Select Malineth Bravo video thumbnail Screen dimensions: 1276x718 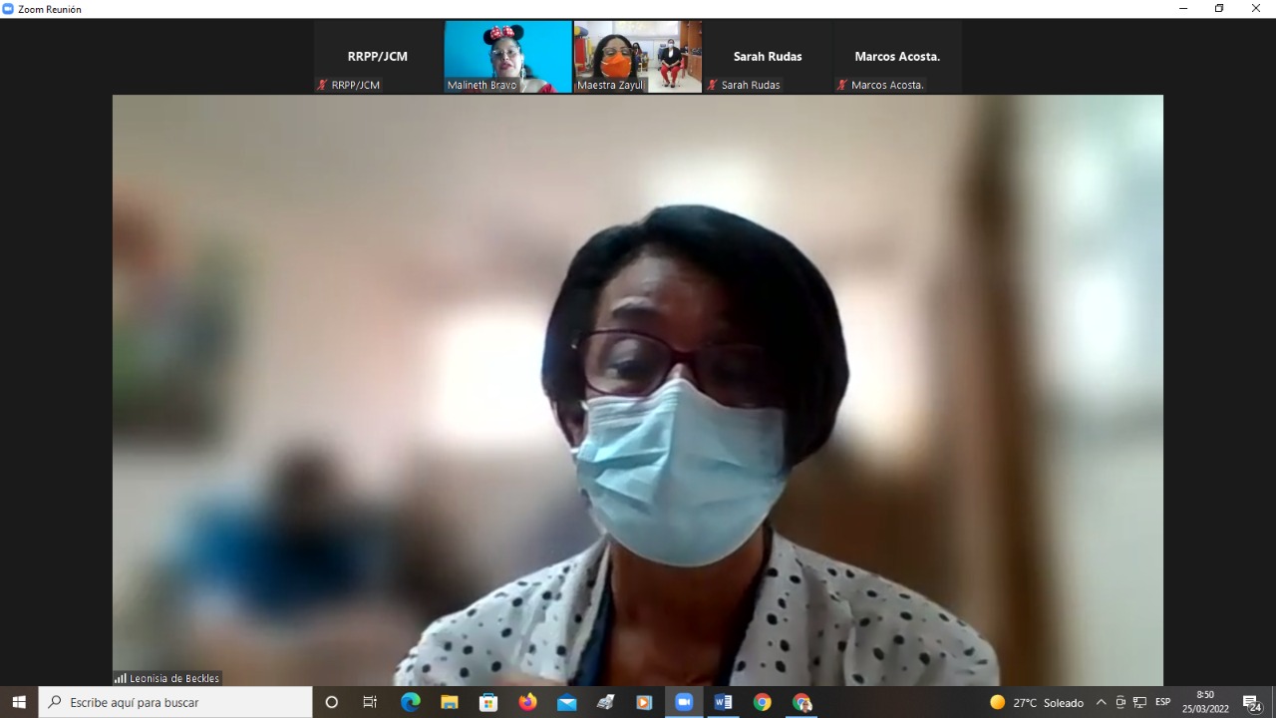point(507,57)
